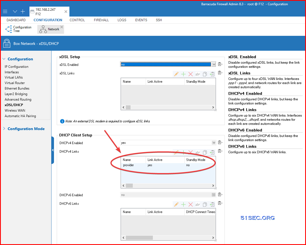Open the connection list chevron beside the hamburger menu
This screenshot has width=306, height=245.
pyautogui.click(x=15, y=12)
